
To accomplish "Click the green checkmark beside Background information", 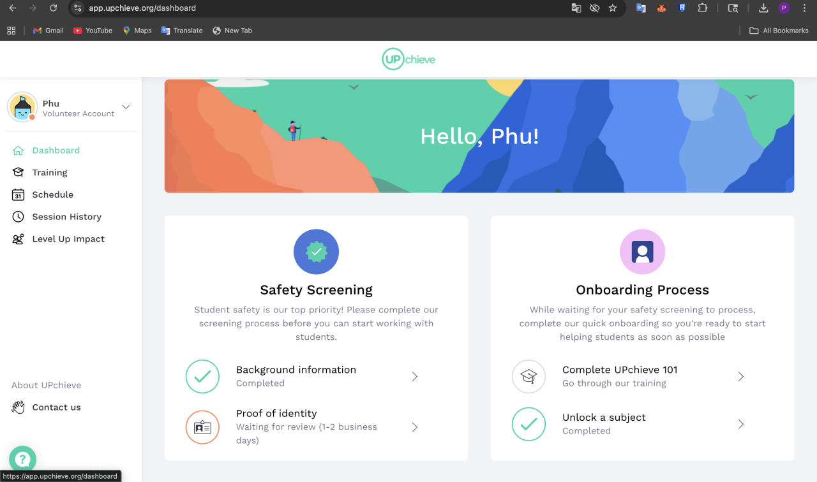I will point(202,377).
